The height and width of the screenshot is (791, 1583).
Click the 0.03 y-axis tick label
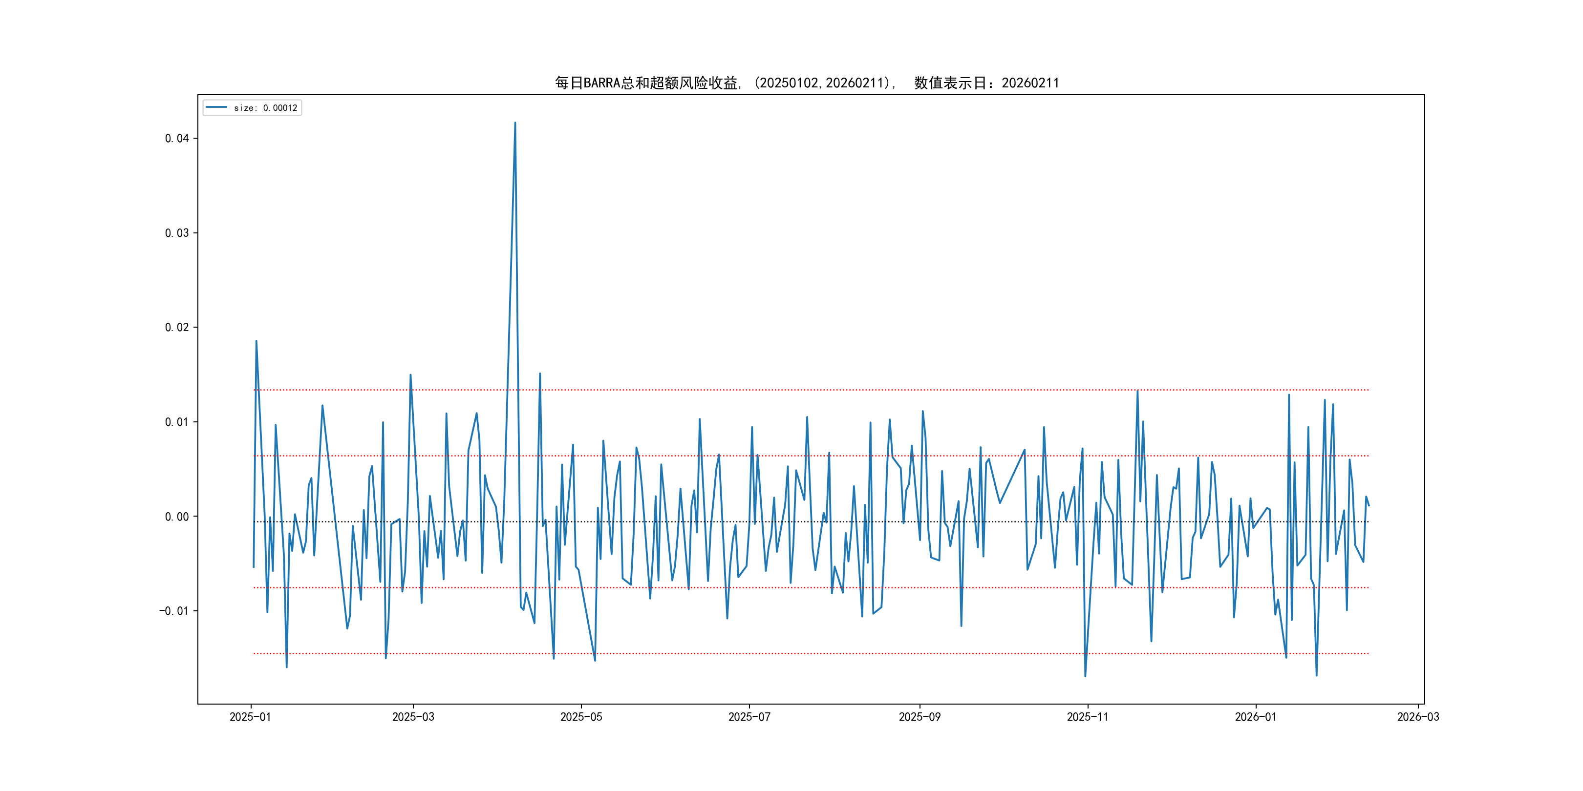coord(176,233)
